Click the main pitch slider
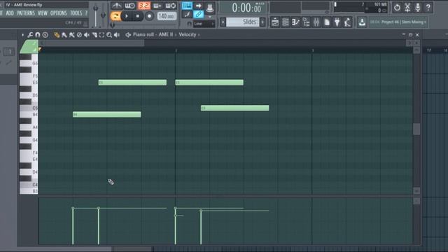The width and height of the screenshot is (448, 252). tap(103, 15)
